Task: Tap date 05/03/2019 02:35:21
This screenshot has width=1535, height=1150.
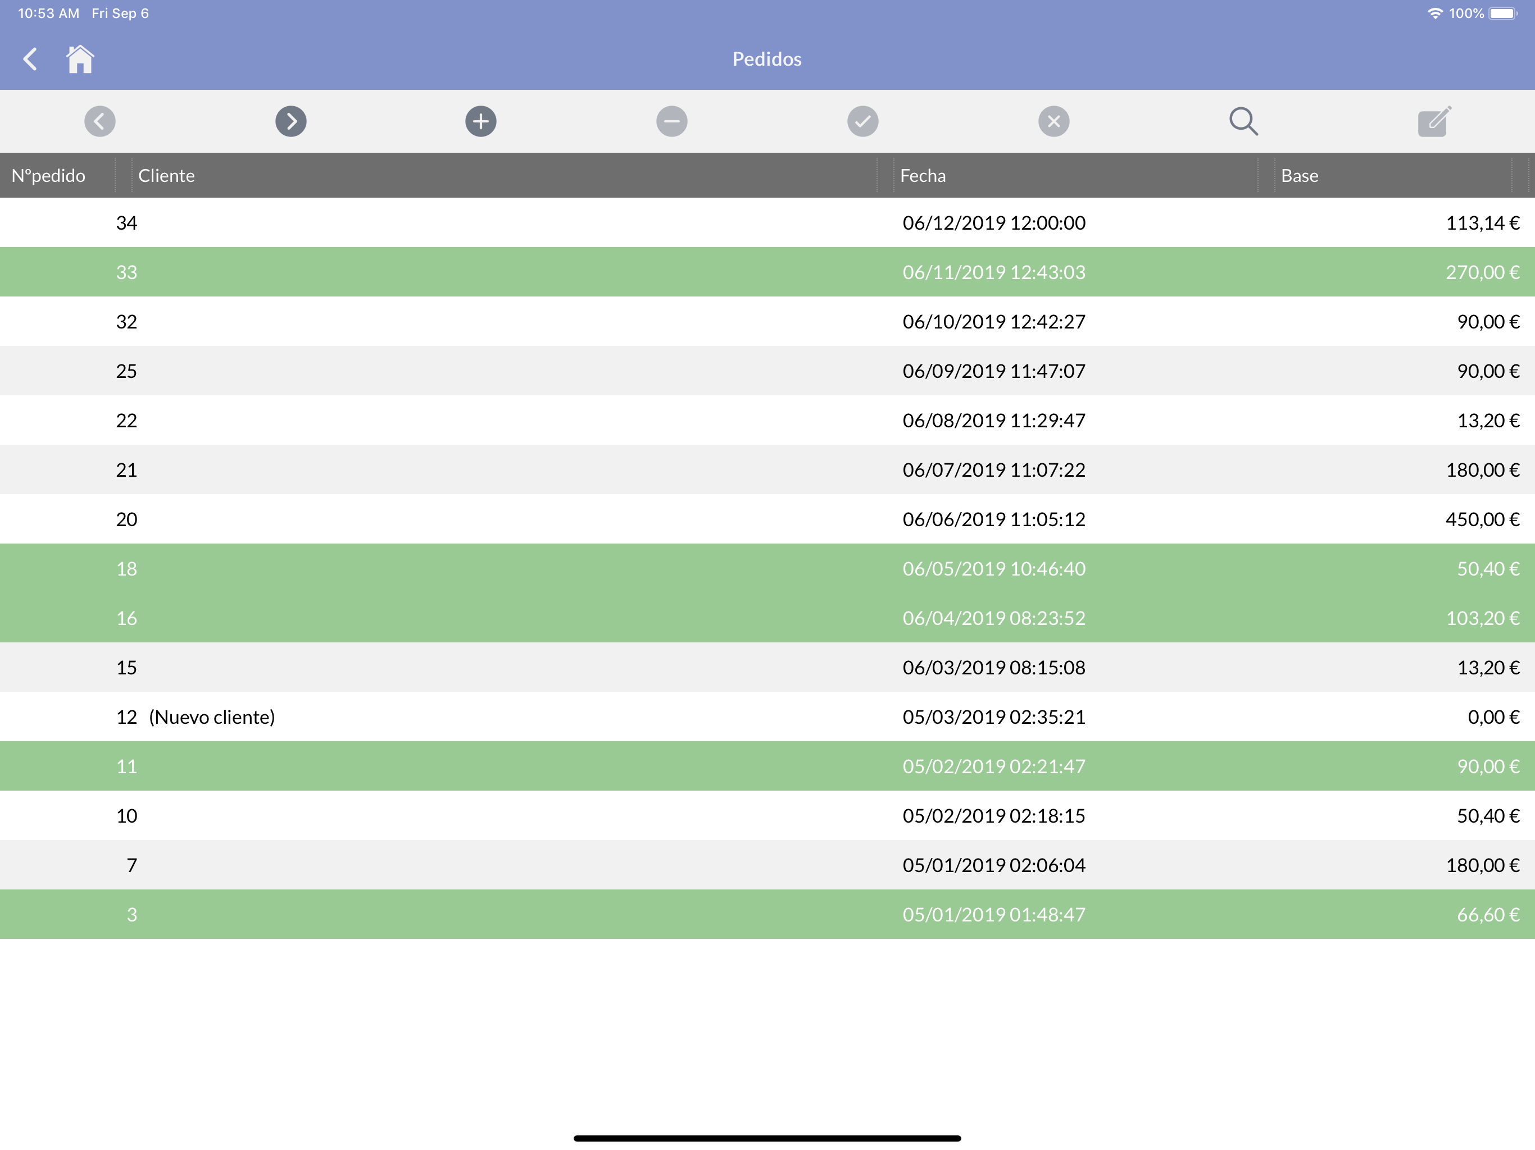Action: pyautogui.click(x=994, y=717)
